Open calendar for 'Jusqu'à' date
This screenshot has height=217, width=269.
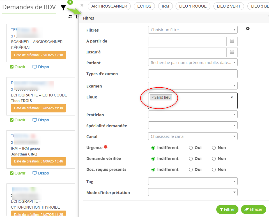[x=232, y=52]
